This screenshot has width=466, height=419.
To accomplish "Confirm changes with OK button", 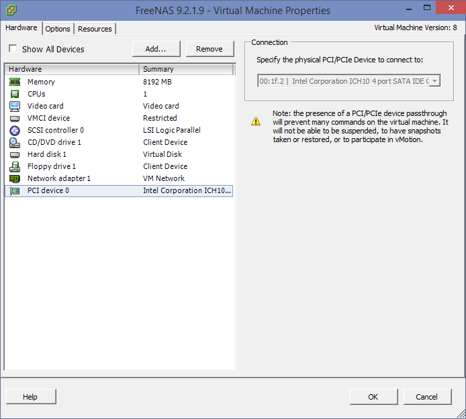I will (373, 397).
